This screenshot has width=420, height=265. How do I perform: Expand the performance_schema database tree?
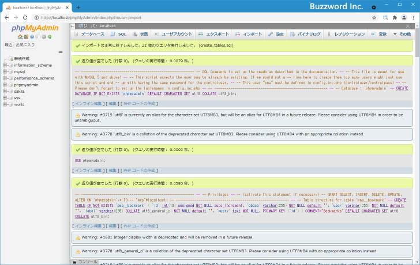[5, 78]
